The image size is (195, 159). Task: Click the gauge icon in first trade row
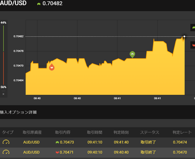pos(6,142)
